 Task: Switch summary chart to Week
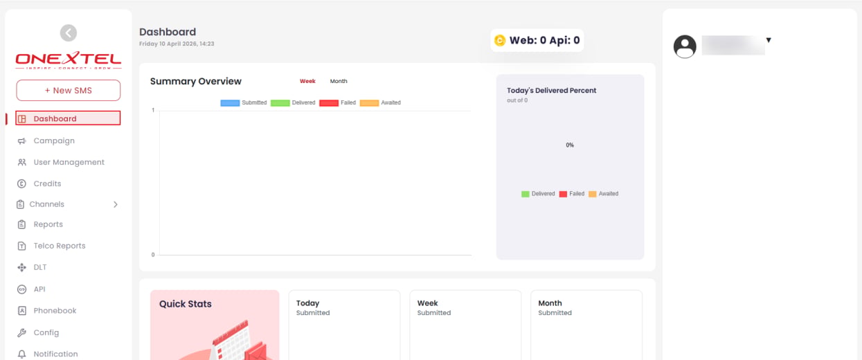(307, 81)
